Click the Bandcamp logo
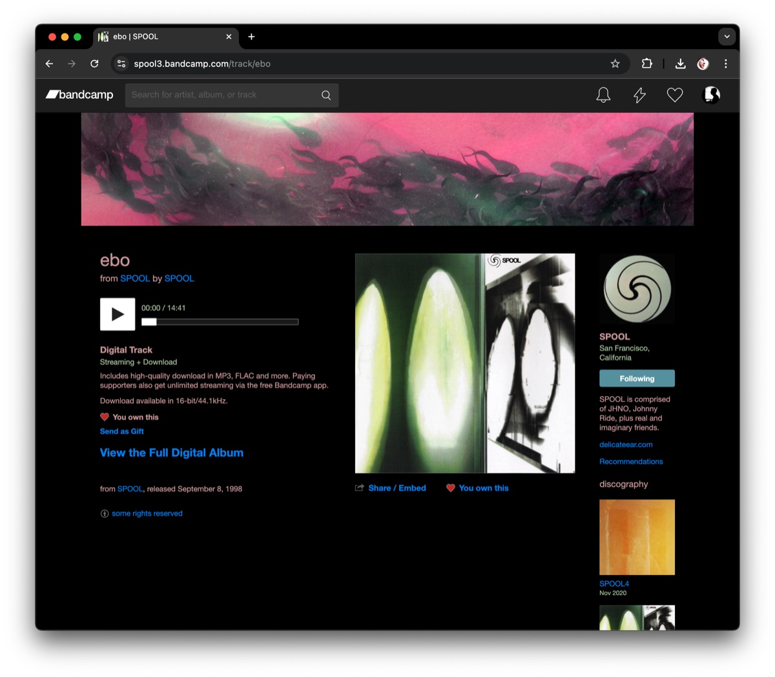The image size is (775, 677). (x=79, y=95)
